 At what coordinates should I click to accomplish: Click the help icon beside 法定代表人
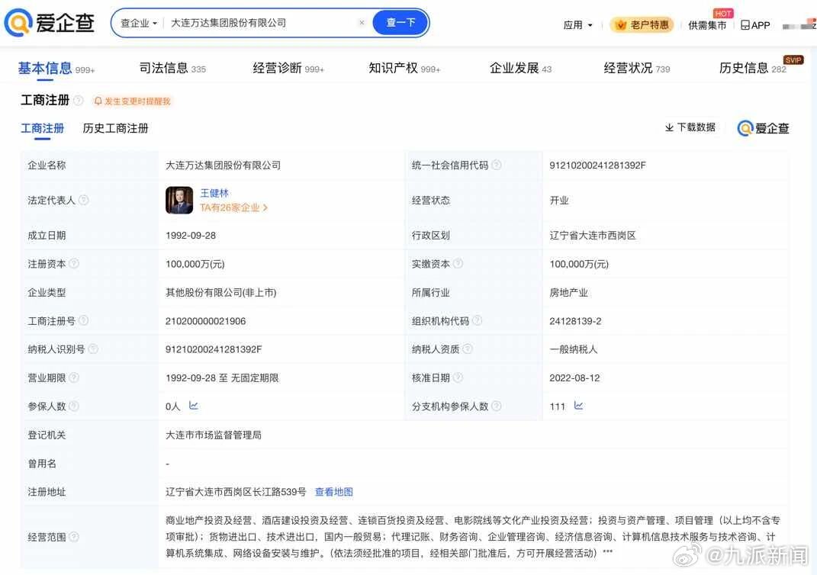(83, 200)
